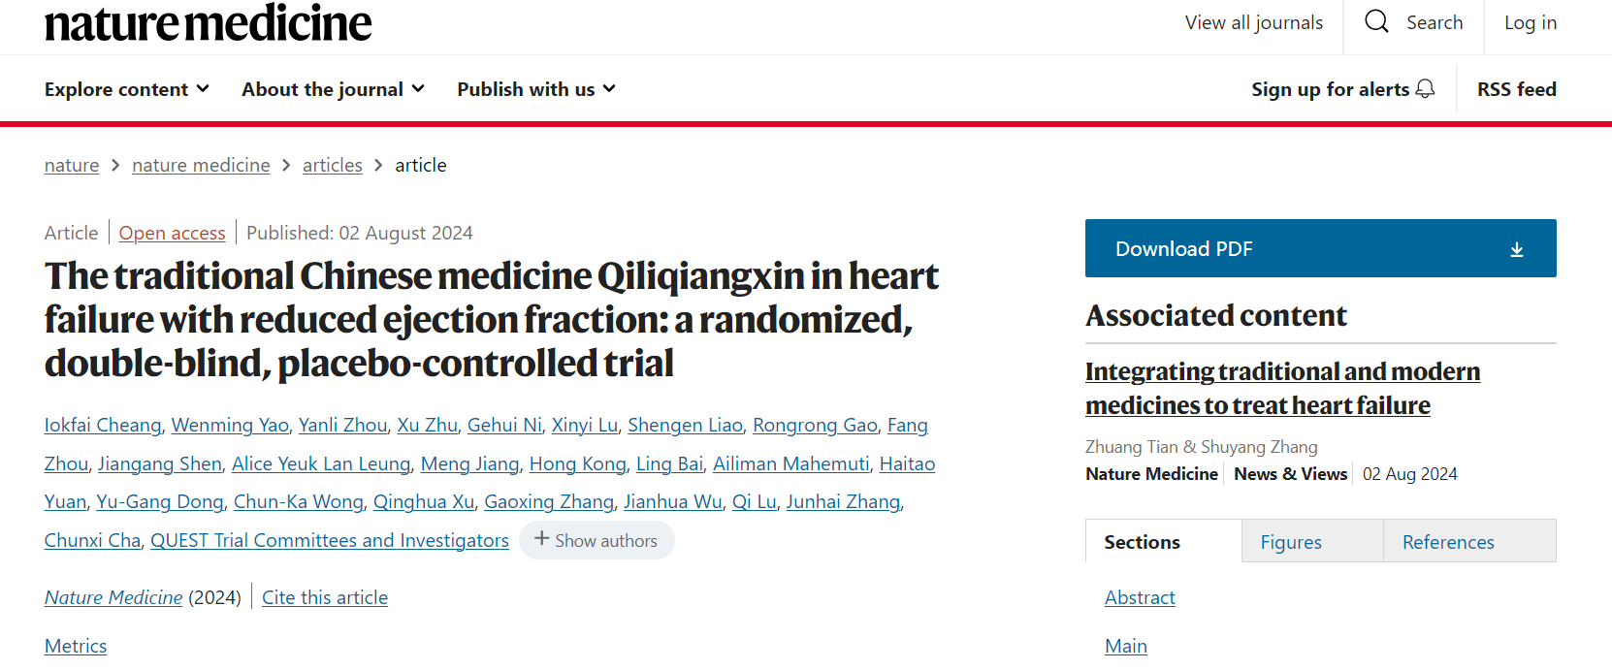Click the plus icon beside Show authors

[x=541, y=539]
